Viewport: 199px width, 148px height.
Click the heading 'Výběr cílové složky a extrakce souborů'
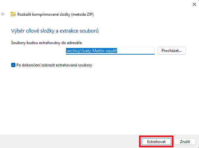click(x=55, y=31)
